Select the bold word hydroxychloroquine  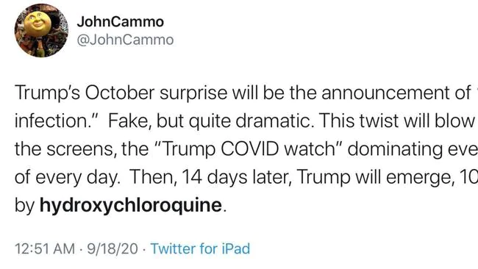pos(131,205)
